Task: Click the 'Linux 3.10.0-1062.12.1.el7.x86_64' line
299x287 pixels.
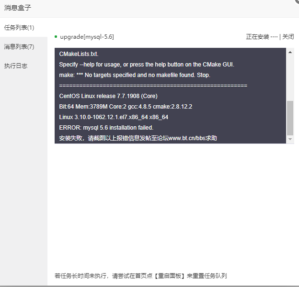Action: coord(114,117)
